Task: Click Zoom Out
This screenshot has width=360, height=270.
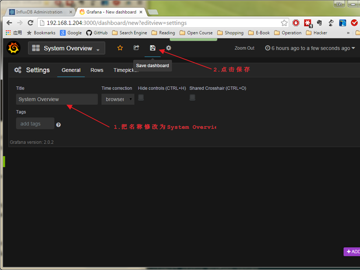Action: click(x=244, y=48)
